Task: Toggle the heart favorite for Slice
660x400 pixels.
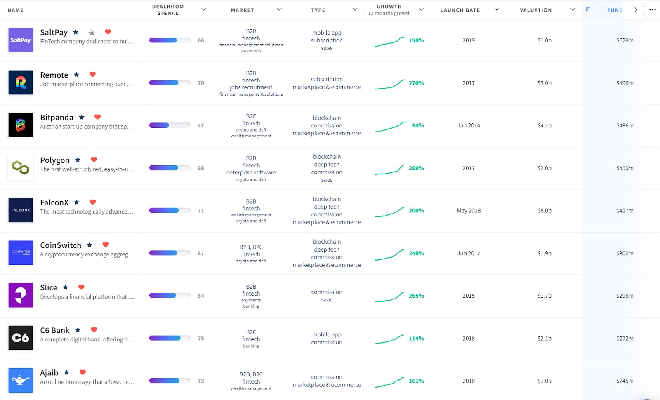Action: [x=81, y=287]
